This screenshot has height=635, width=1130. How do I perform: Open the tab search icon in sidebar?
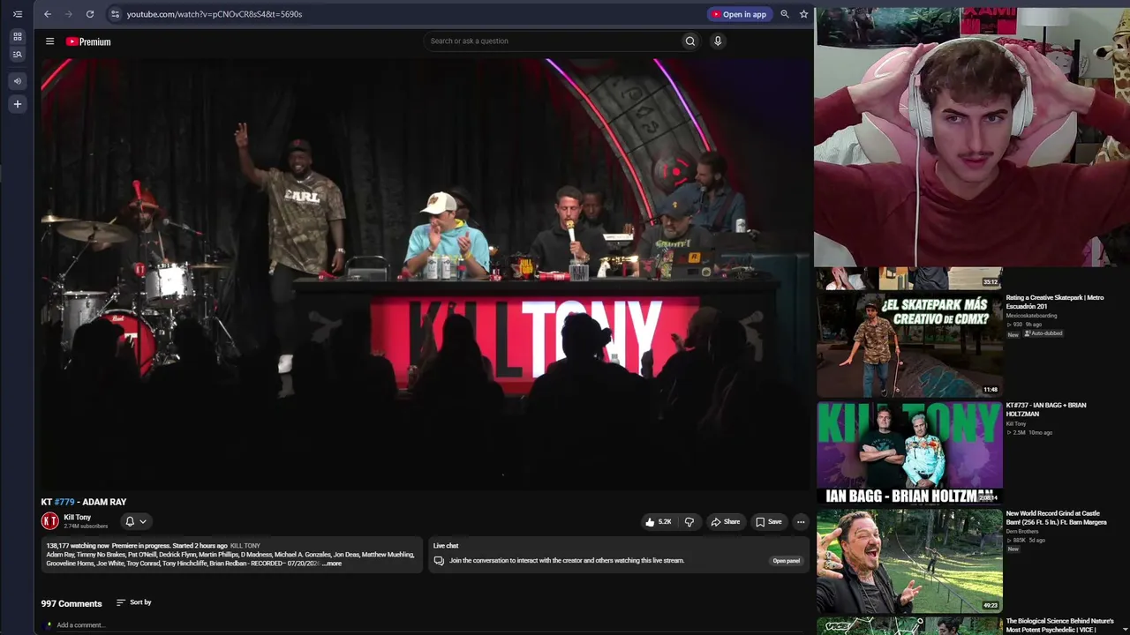point(17,55)
